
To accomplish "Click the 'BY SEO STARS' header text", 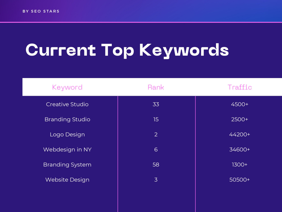I will tap(41, 11).
